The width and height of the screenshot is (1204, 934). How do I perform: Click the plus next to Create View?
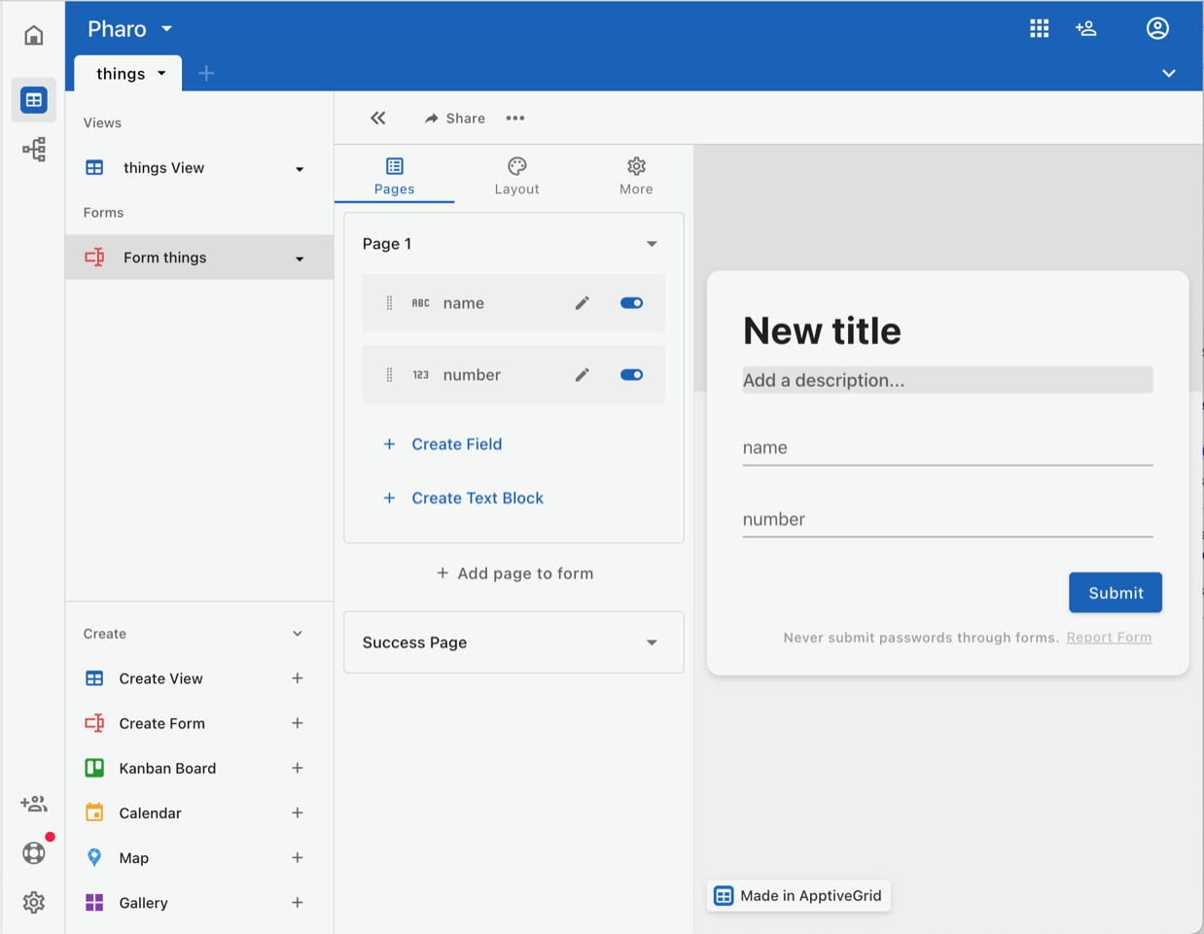(298, 678)
